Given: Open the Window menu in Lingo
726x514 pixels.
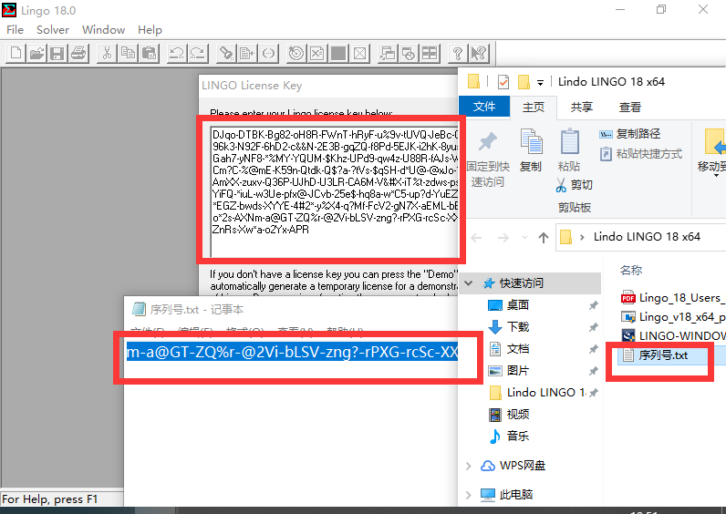Looking at the screenshot, I should click(x=103, y=29).
